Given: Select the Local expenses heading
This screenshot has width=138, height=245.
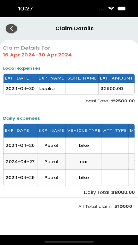Looking at the screenshot, I should pos(22,68).
